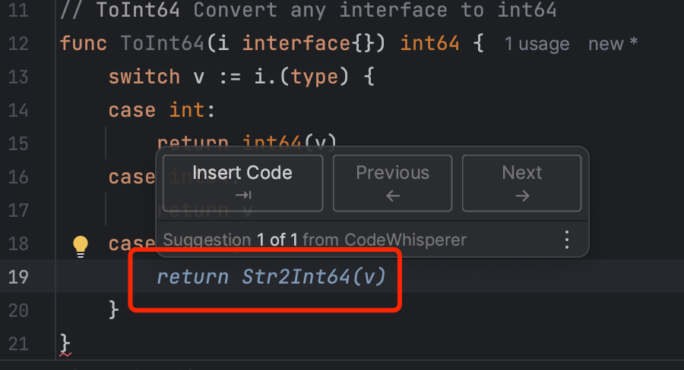
Task: Click the inline suggestion "return Str2Int64(v)"
Action: [271, 277]
